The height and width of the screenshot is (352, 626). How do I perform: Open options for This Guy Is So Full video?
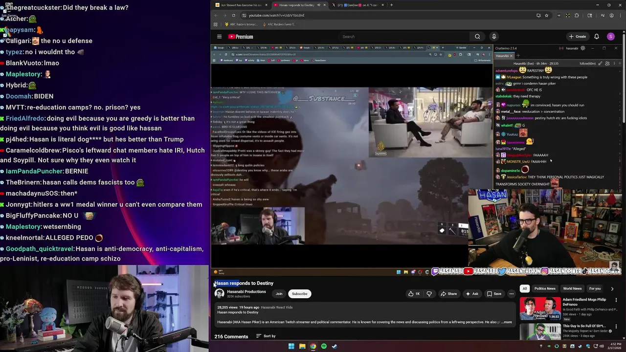[616, 326]
